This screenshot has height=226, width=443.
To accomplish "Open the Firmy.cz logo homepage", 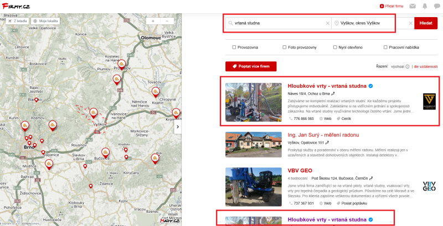I will point(16,6).
